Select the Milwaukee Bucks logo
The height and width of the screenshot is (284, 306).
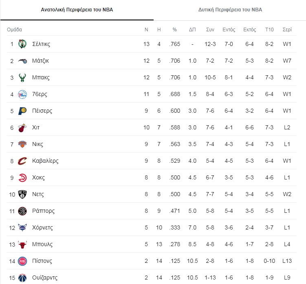tap(22, 77)
